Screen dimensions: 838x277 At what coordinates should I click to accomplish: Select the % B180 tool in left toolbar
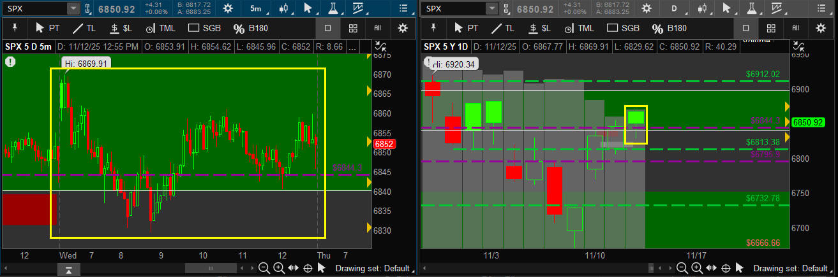pyautogui.click(x=250, y=28)
